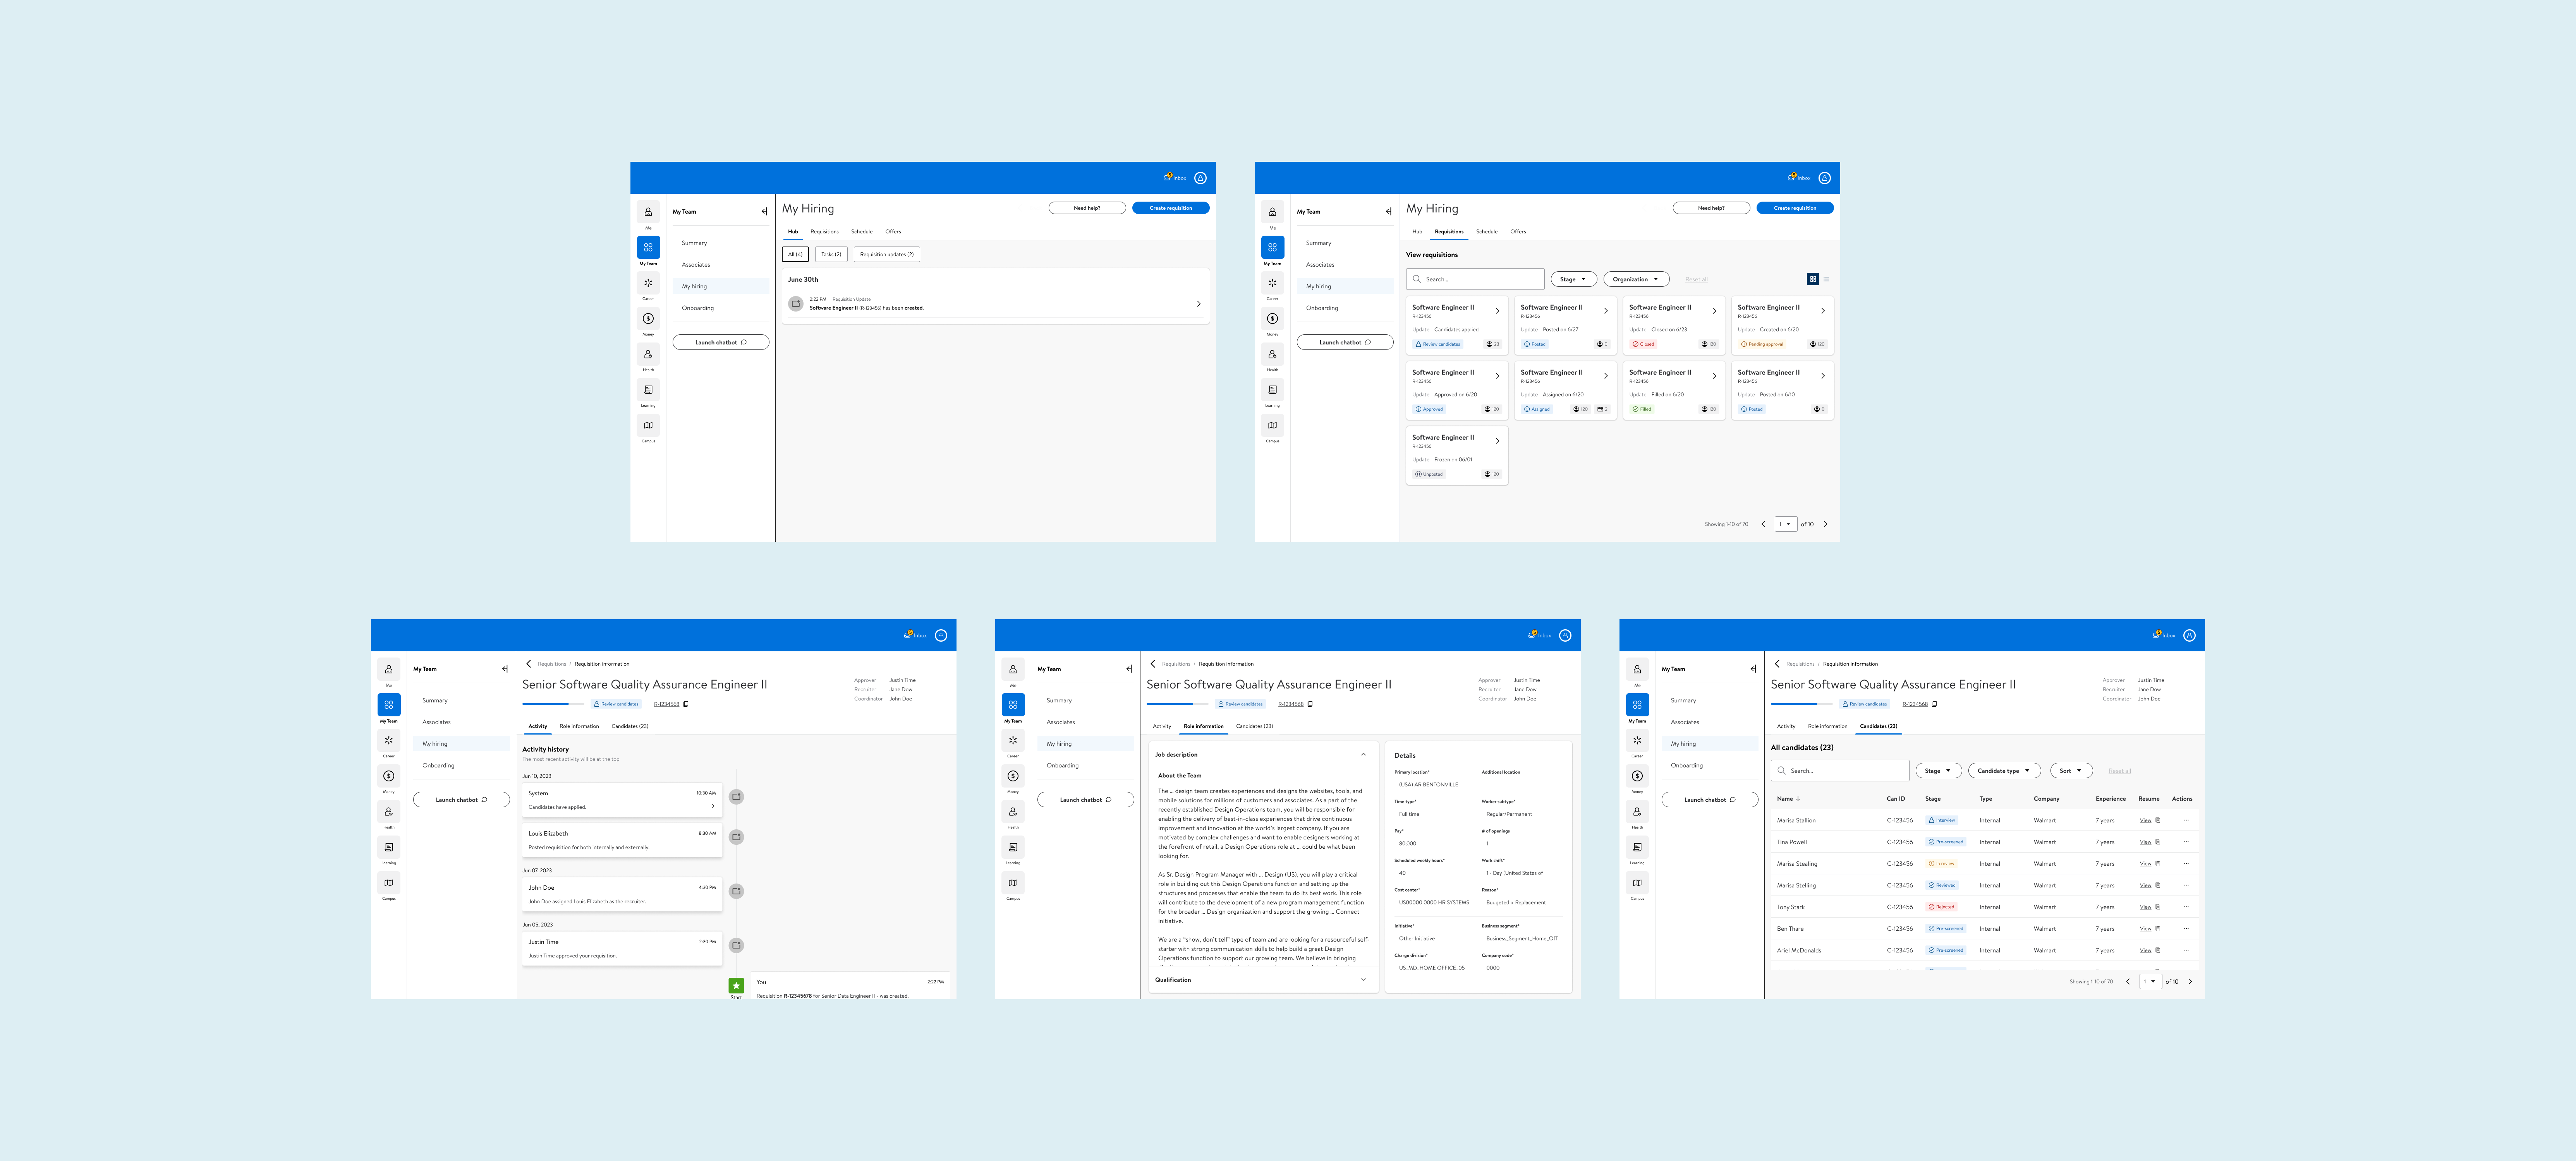Open the Inbox icon on the Hub screen header
Image resolution: width=2576 pixels, height=1161 pixels.
click(1168, 177)
